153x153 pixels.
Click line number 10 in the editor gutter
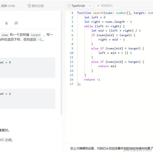click(72, 53)
